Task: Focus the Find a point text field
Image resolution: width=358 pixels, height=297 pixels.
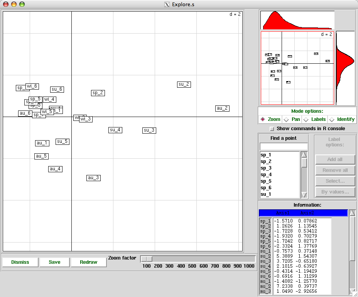Action: coord(284,146)
